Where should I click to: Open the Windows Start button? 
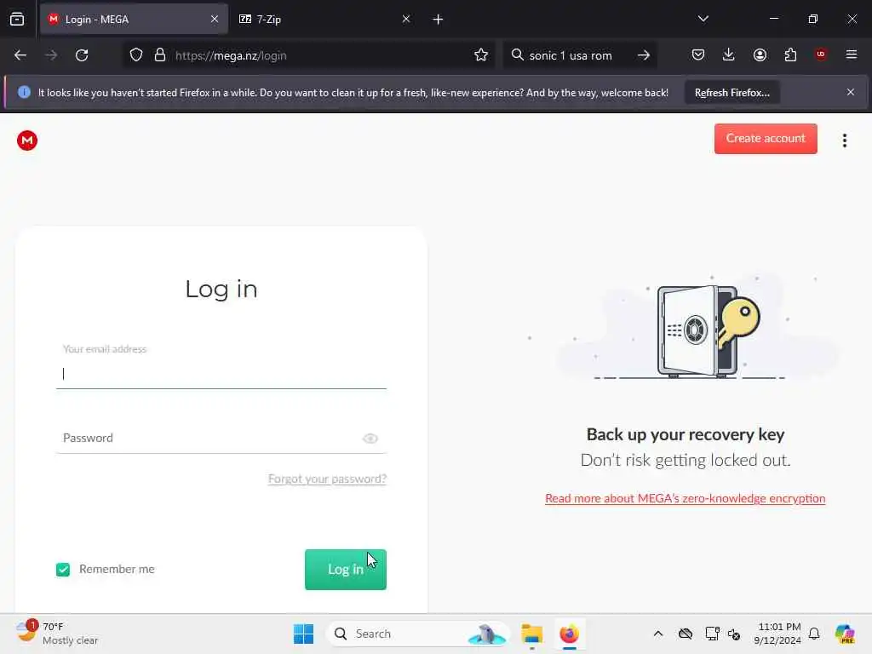pyautogui.click(x=304, y=634)
